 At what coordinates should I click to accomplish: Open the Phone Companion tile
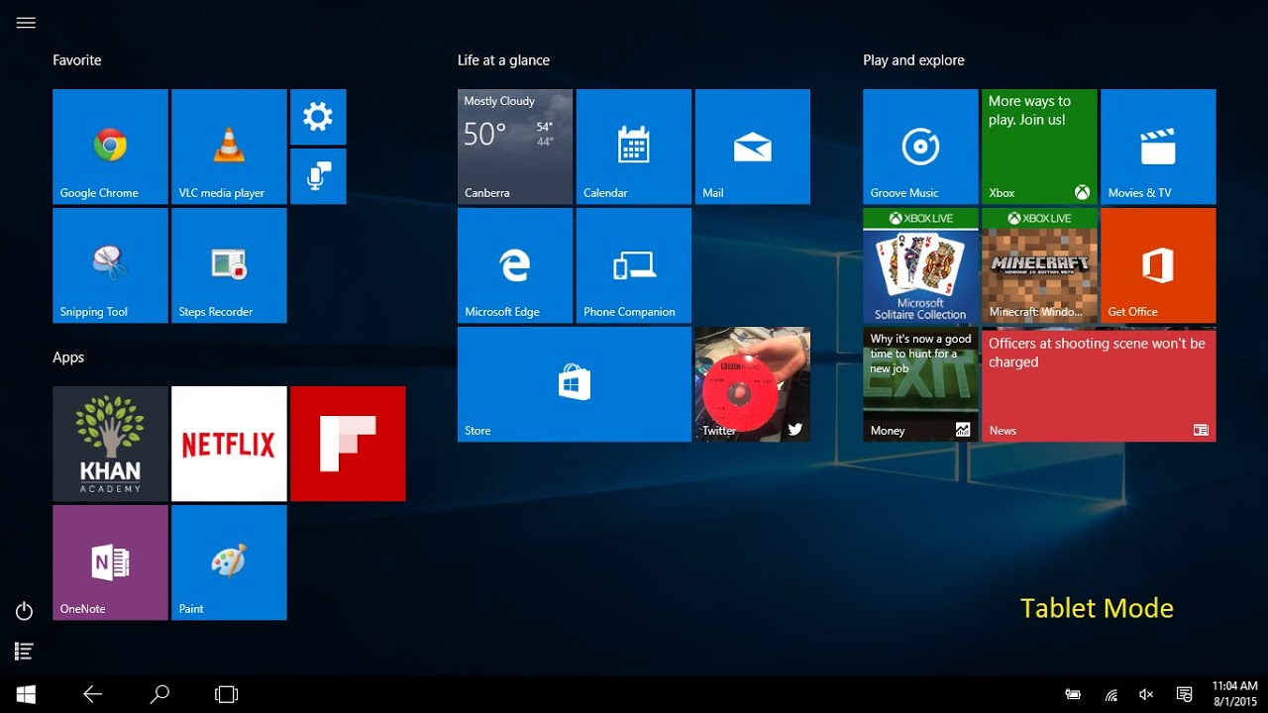pos(634,265)
